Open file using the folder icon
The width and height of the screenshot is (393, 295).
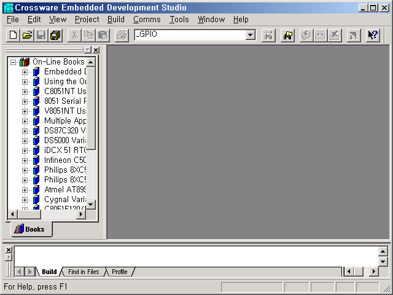27,35
